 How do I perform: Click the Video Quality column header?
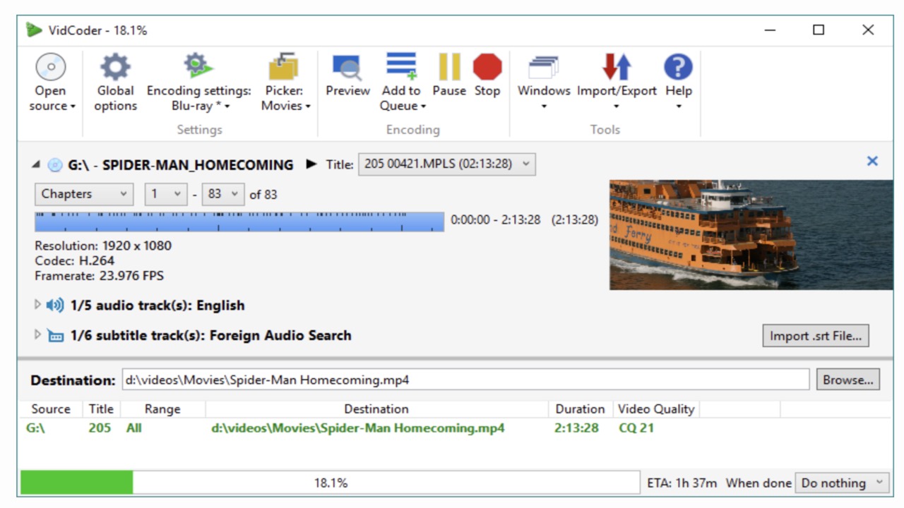pos(656,409)
